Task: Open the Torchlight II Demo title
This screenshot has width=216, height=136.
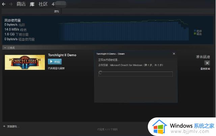Action: pyautogui.click(x=62, y=55)
